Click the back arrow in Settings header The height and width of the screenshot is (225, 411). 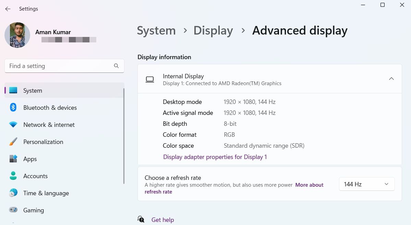(8, 9)
